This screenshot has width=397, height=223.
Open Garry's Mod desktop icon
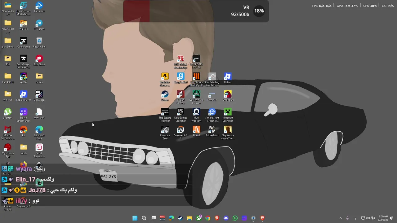(x=181, y=78)
